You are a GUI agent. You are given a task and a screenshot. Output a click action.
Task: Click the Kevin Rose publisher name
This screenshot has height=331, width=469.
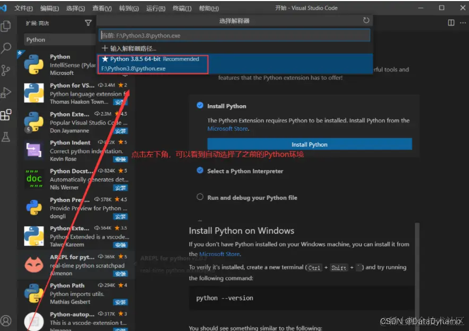63,159
